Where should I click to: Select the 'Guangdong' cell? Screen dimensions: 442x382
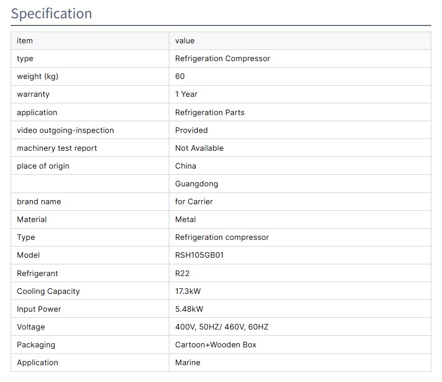click(x=196, y=184)
